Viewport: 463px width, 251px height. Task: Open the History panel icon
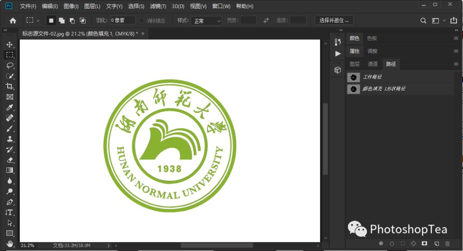coord(338,42)
